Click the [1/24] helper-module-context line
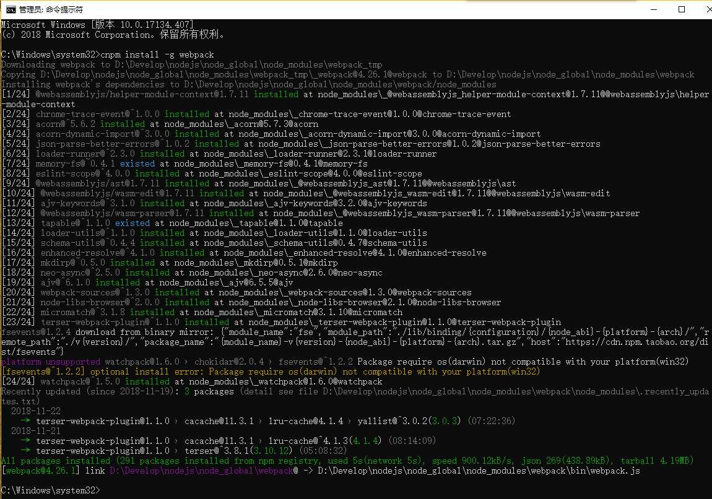 (355, 99)
